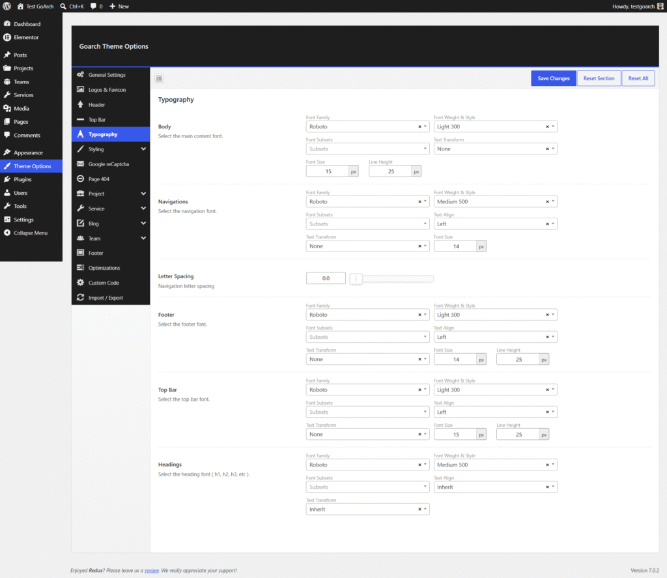Click the Collapse Menu arrow icon
The height and width of the screenshot is (578, 667).
pos(7,233)
